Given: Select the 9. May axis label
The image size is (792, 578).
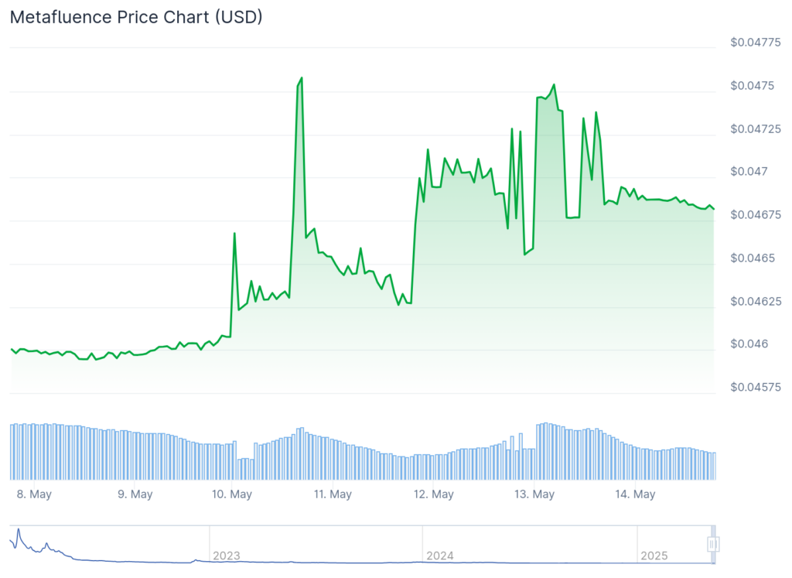Looking at the screenshot, I should coord(134,494).
